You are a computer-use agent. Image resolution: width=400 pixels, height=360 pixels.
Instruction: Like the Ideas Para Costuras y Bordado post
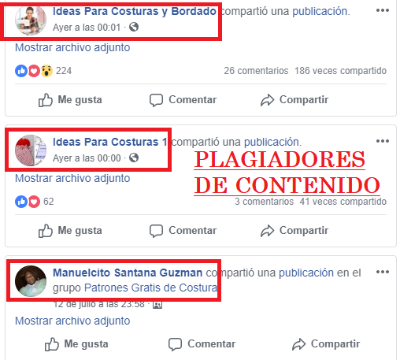70,100
